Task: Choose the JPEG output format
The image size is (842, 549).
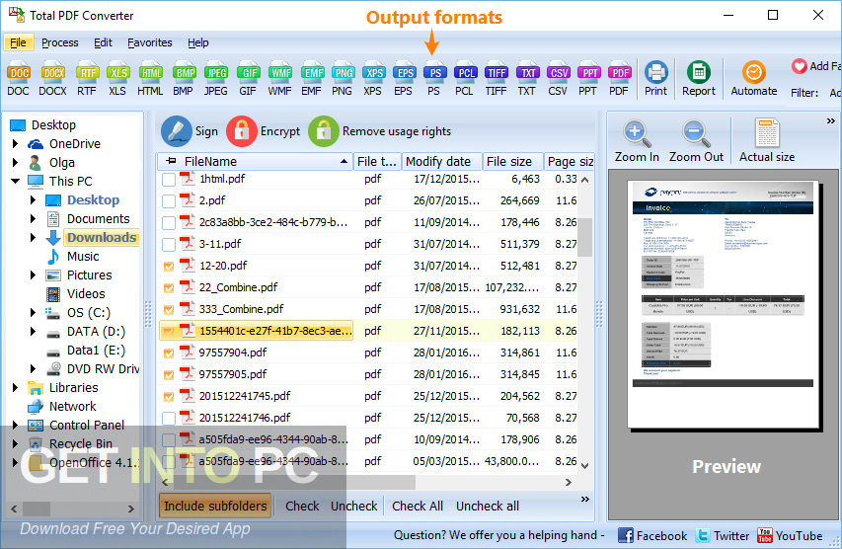Action: click(216, 80)
